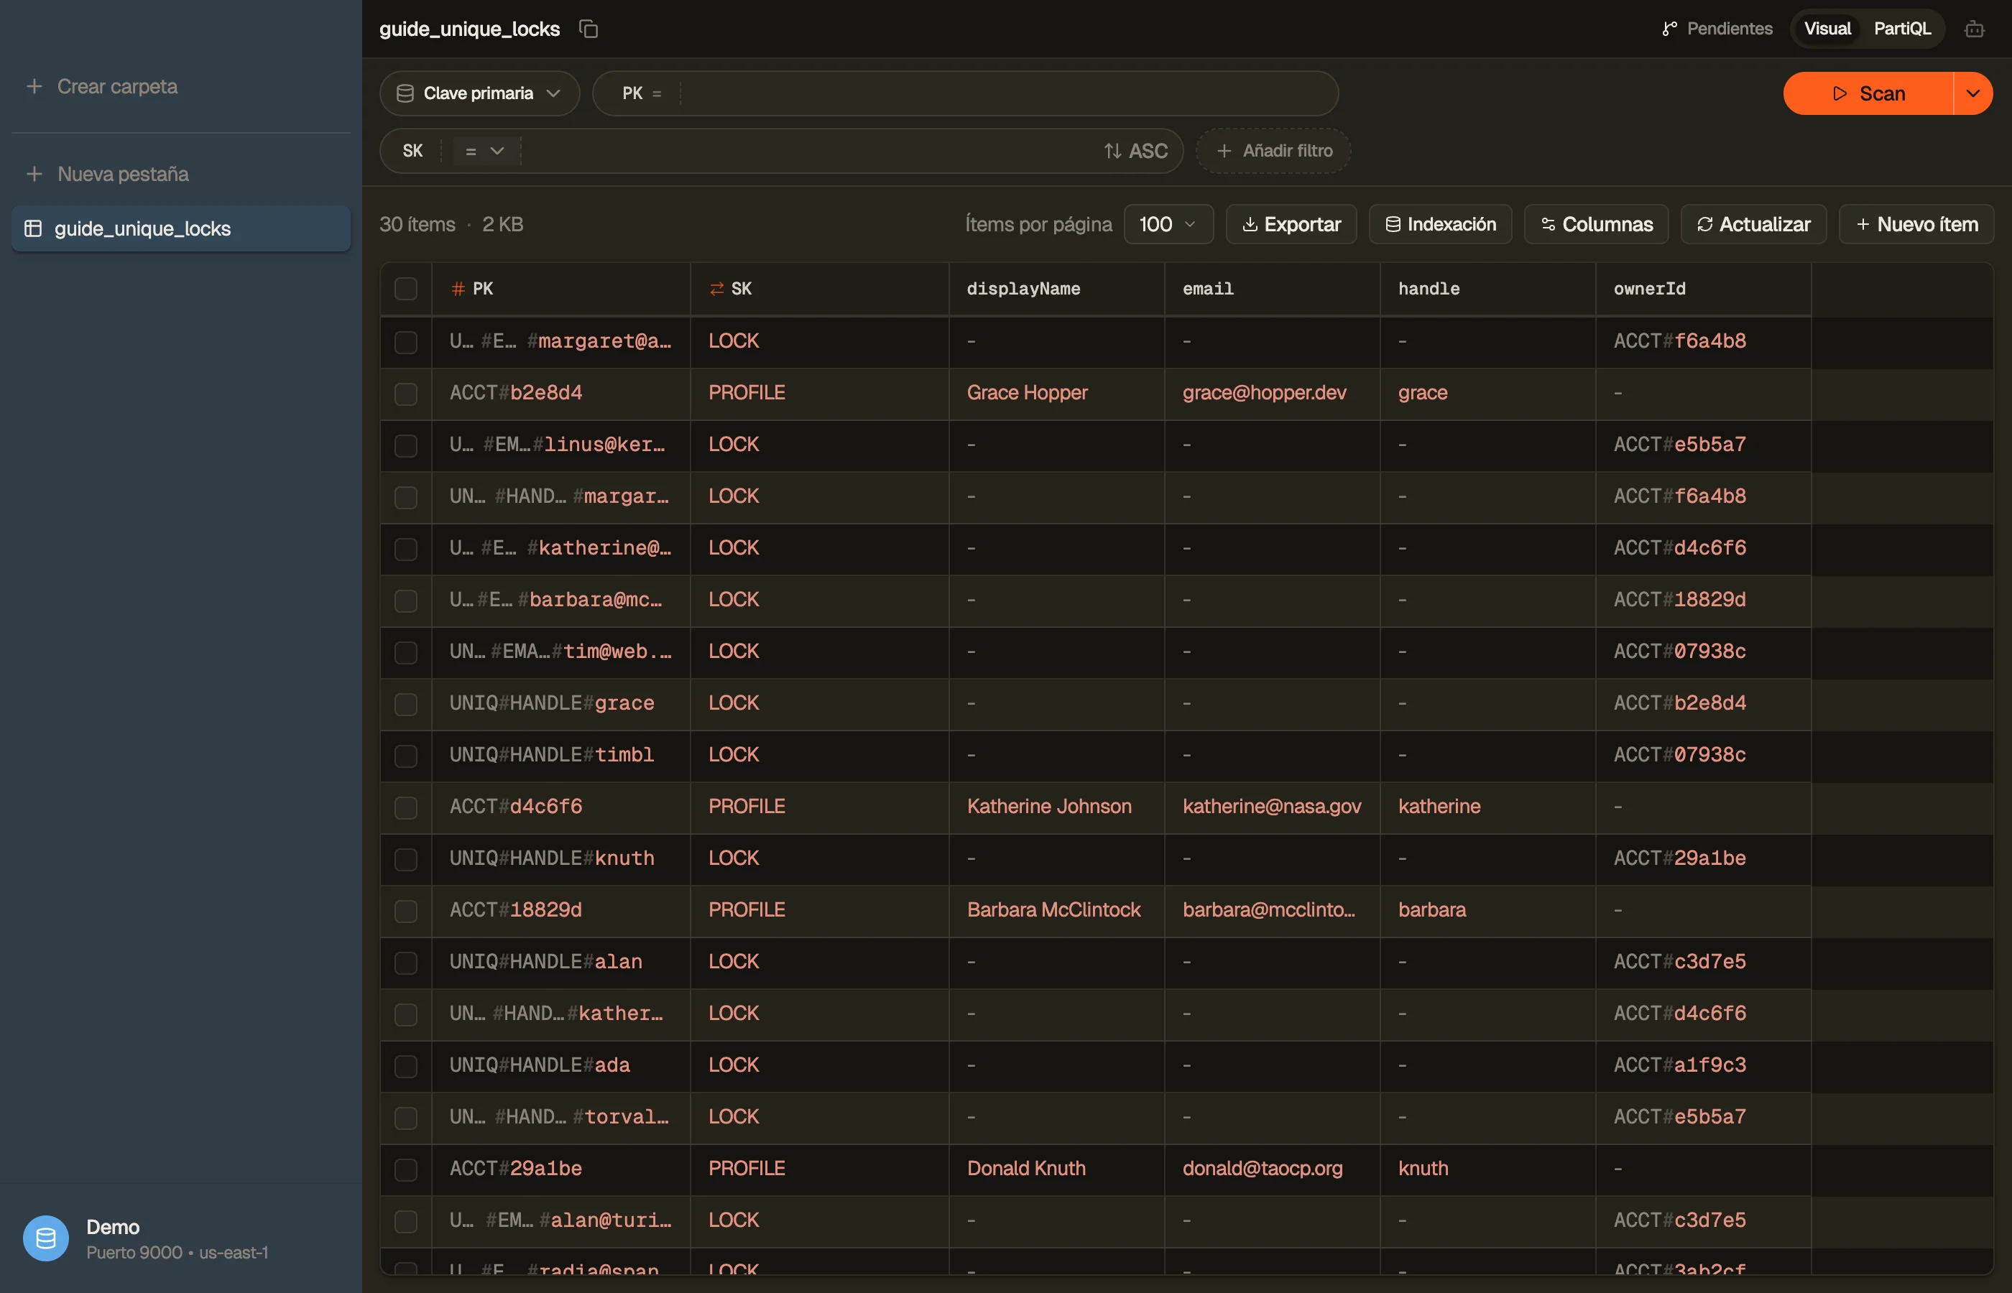Viewport: 2012px width, 1293px height.
Task: Focus the PK value input field
Action: pyautogui.click(x=1007, y=93)
